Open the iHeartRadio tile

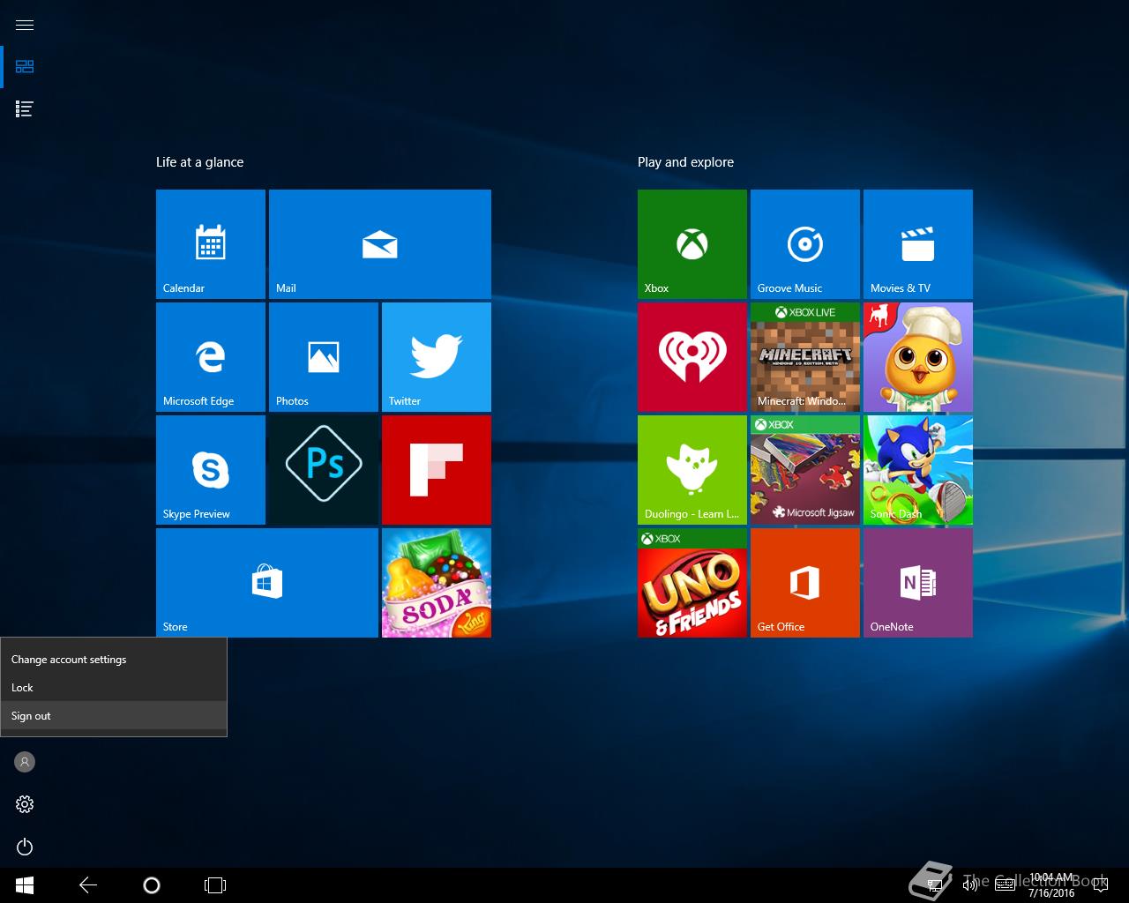point(692,357)
